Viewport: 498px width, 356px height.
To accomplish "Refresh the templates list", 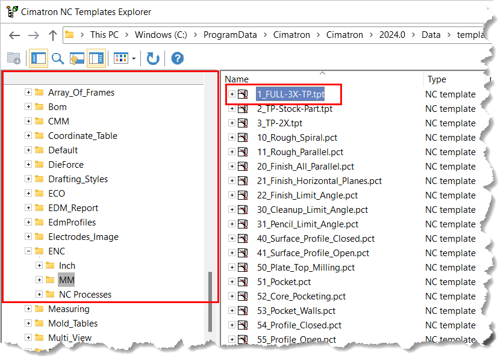I will pos(153,58).
